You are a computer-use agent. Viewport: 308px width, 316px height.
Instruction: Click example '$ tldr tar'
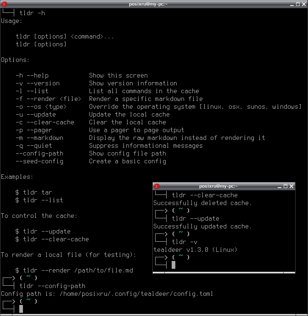click(x=34, y=193)
